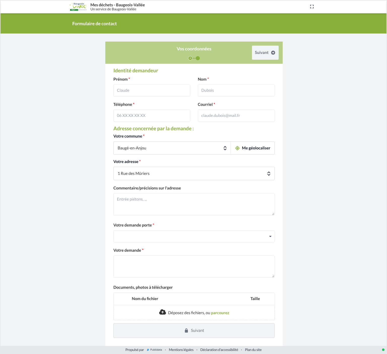Focus the Prénom input field
The width and height of the screenshot is (387, 354).
[x=152, y=90]
